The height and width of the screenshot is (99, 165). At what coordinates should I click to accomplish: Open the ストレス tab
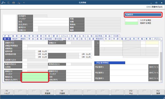click(64, 36)
